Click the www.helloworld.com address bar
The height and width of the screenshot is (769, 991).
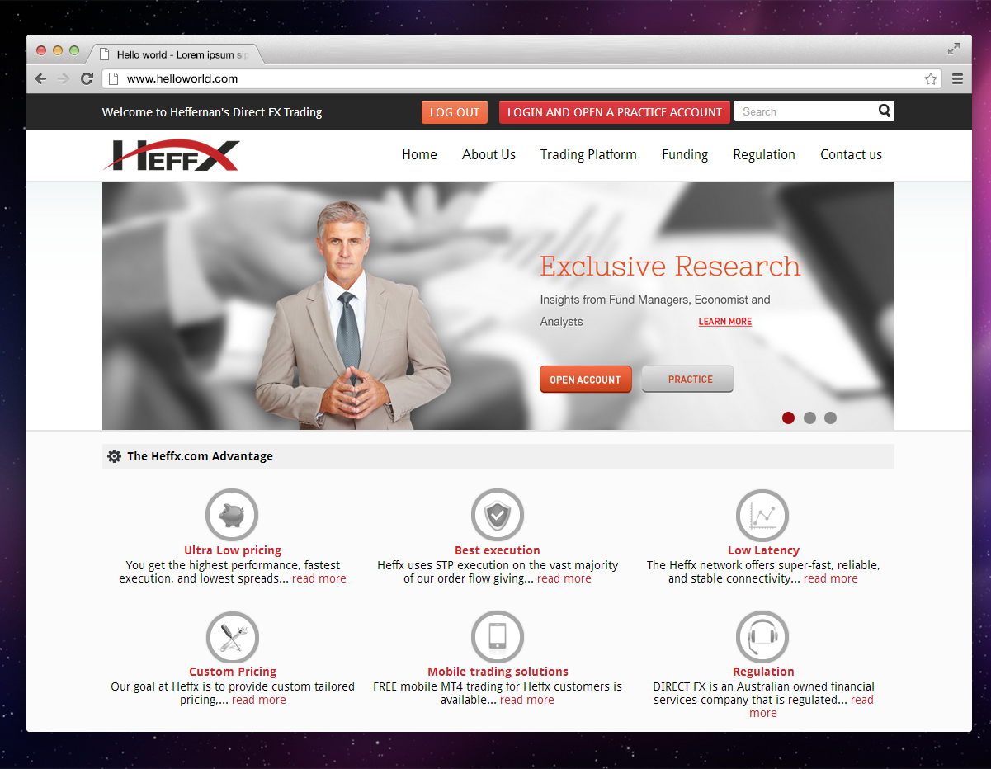(520, 79)
